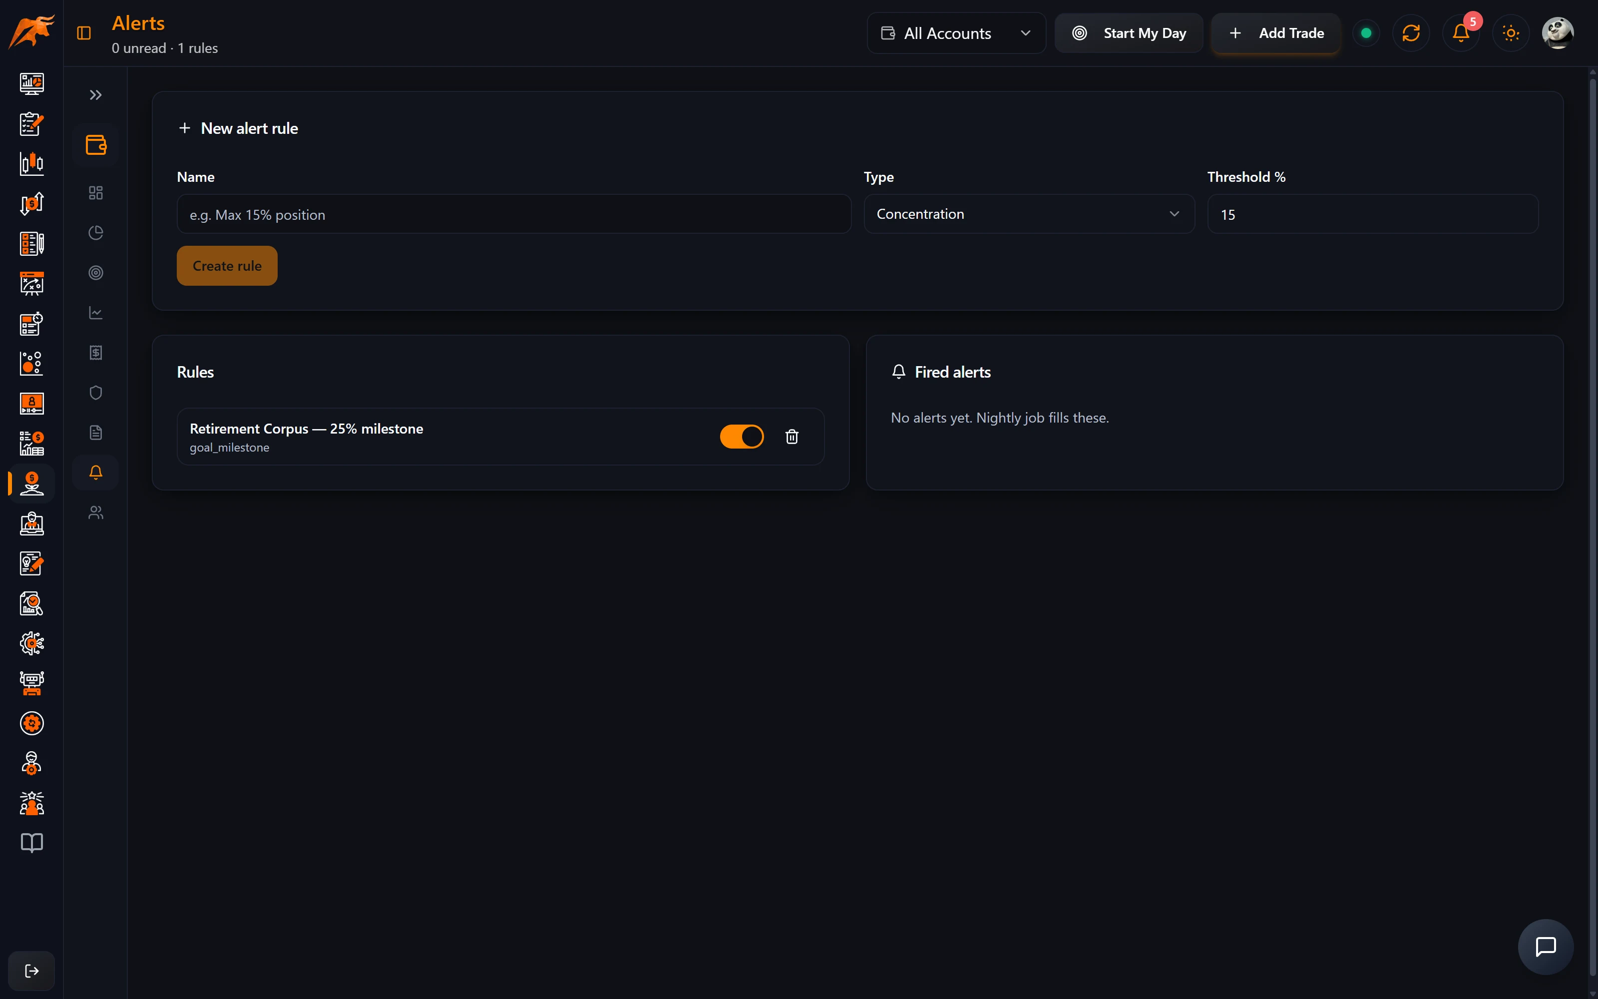Delete the Retirement Corpus rule
The image size is (1598, 999).
792,437
